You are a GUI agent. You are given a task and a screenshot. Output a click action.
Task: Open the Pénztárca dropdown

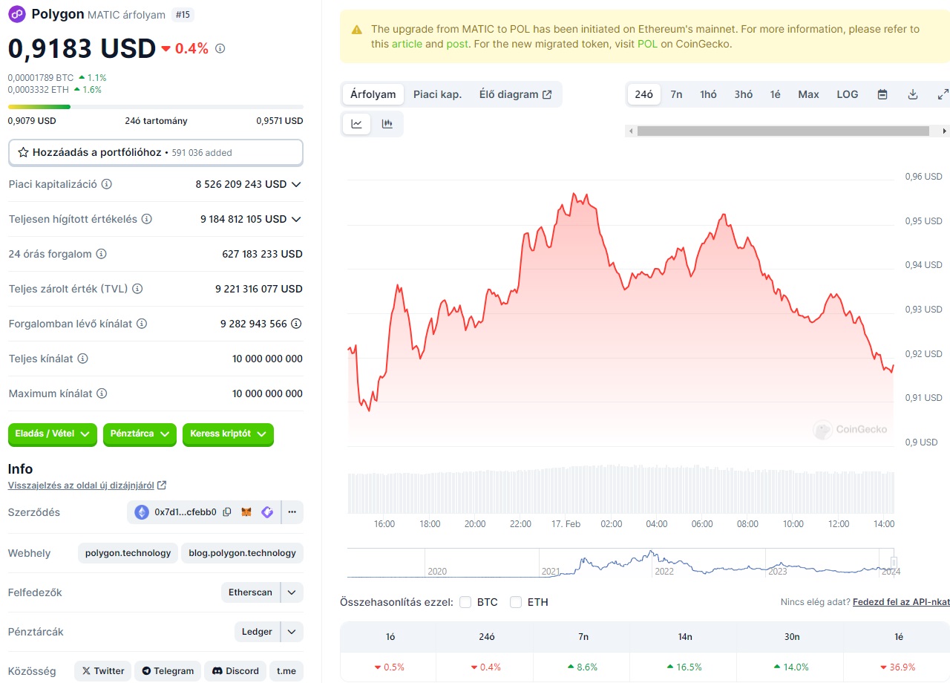coord(140,434)
